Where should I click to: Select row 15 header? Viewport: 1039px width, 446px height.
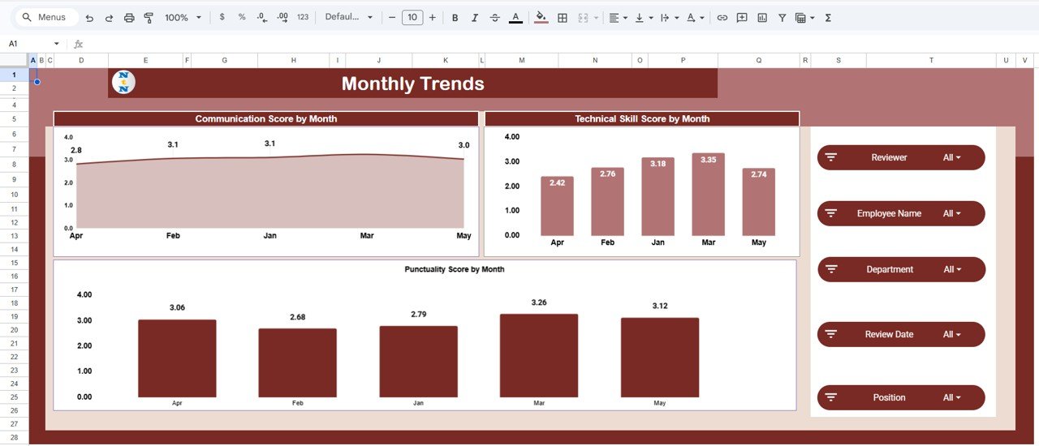[14, 262]
